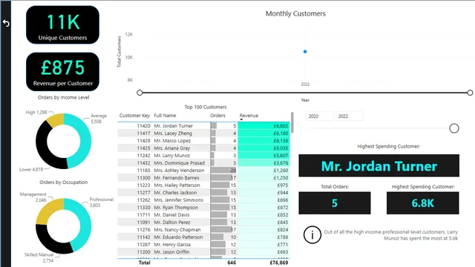
Task: Click the row for Mrs. Dominique Prasad
Action: coord(203,163)
